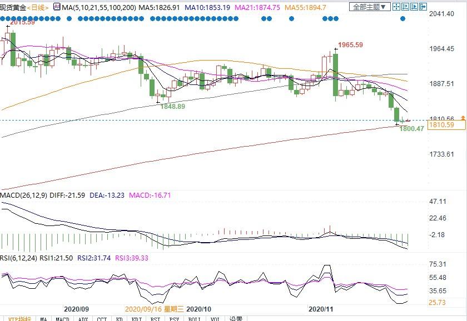Image resolution: width=467 pixels, height=321 pixels.
Task: Activate the crosshair cursor tool icon
Action: 397,7
